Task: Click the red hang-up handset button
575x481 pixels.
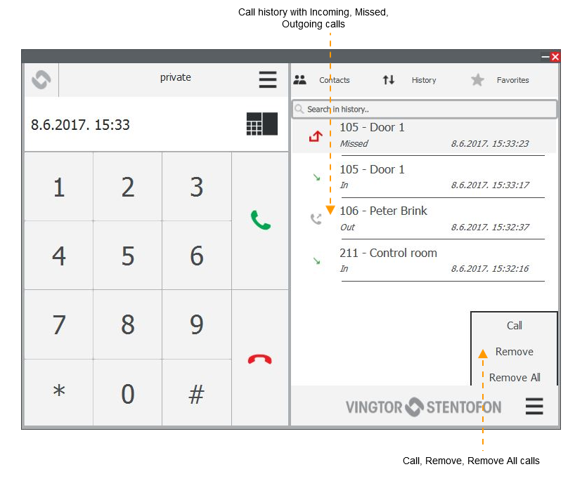Action: [x=259, y=360]
